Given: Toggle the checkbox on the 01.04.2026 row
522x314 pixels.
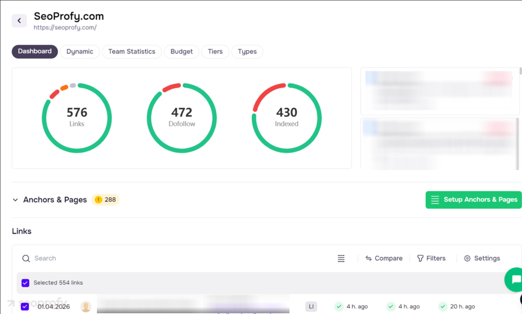Looking at the screenshot, I should point(25,306).
